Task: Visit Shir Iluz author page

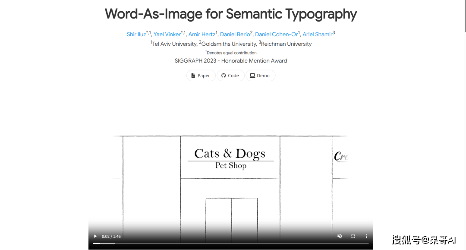Action: (136, 35)
